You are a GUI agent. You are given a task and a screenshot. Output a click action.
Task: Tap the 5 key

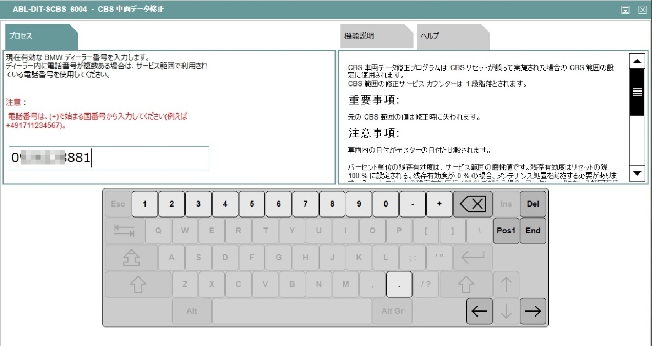pos(252,204)
